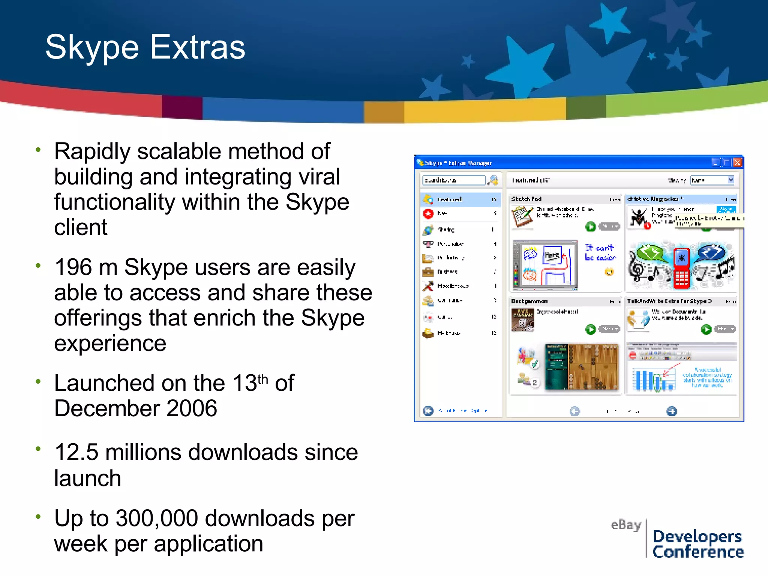Open the My Extras nest icon category

(461, 333)
